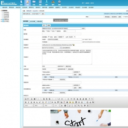
Task: Align text left in editor toolbar
Action: coord(77,99)
